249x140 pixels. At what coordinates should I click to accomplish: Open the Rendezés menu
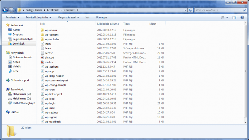click(12, 17)
